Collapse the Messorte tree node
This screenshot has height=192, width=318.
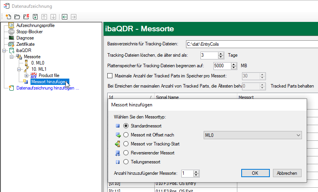[x=12, y=57]
